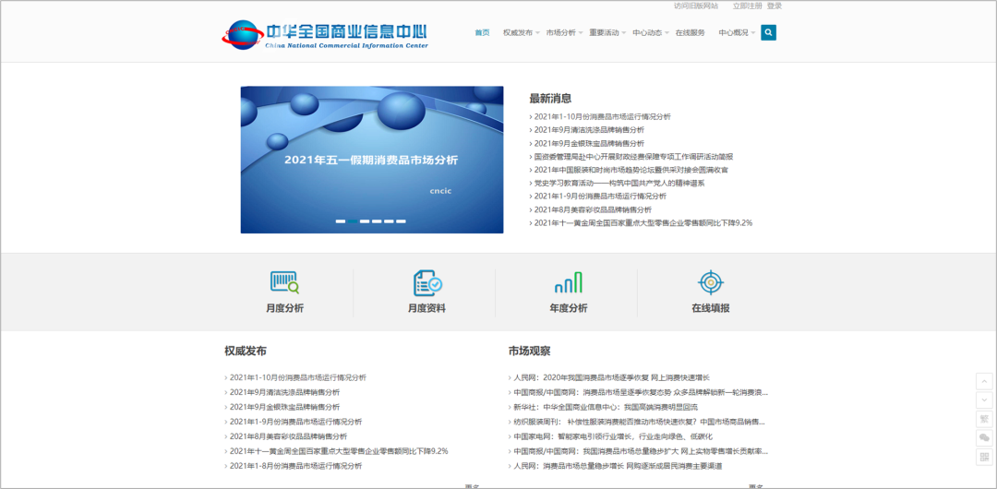Open the 在线服务 navigation item
997x489 pixels.
(690, 33)
